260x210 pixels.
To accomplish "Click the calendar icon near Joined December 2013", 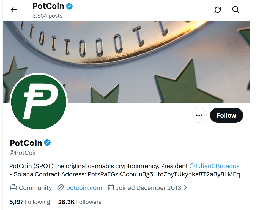I will pos(111,188).
